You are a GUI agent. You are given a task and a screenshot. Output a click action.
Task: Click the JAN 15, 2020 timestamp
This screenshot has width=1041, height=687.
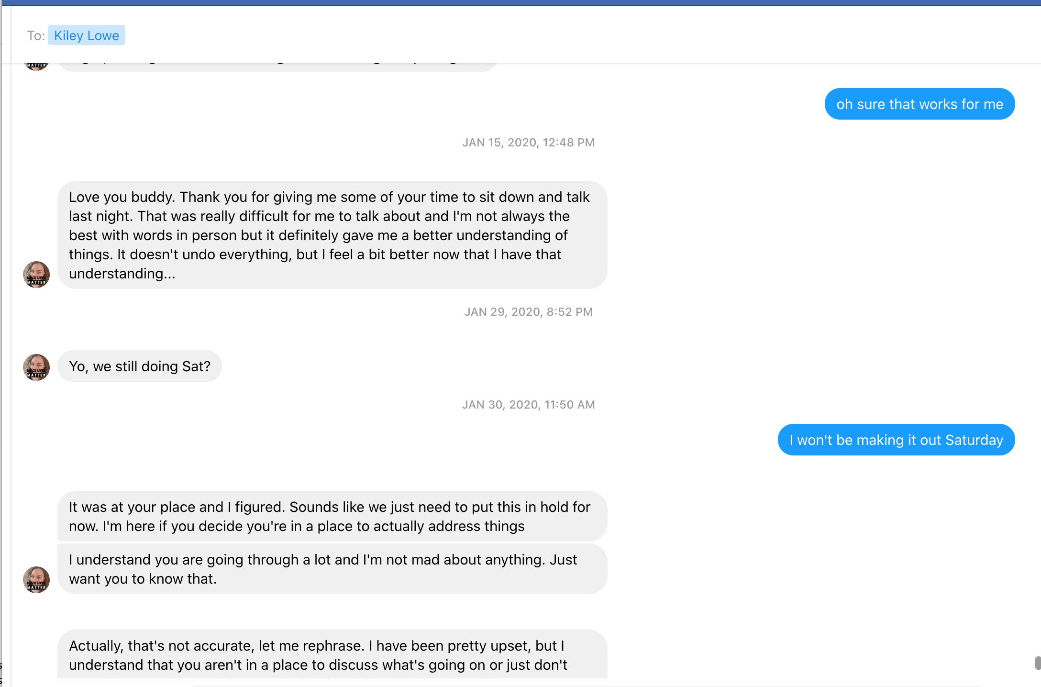[528, 143]
